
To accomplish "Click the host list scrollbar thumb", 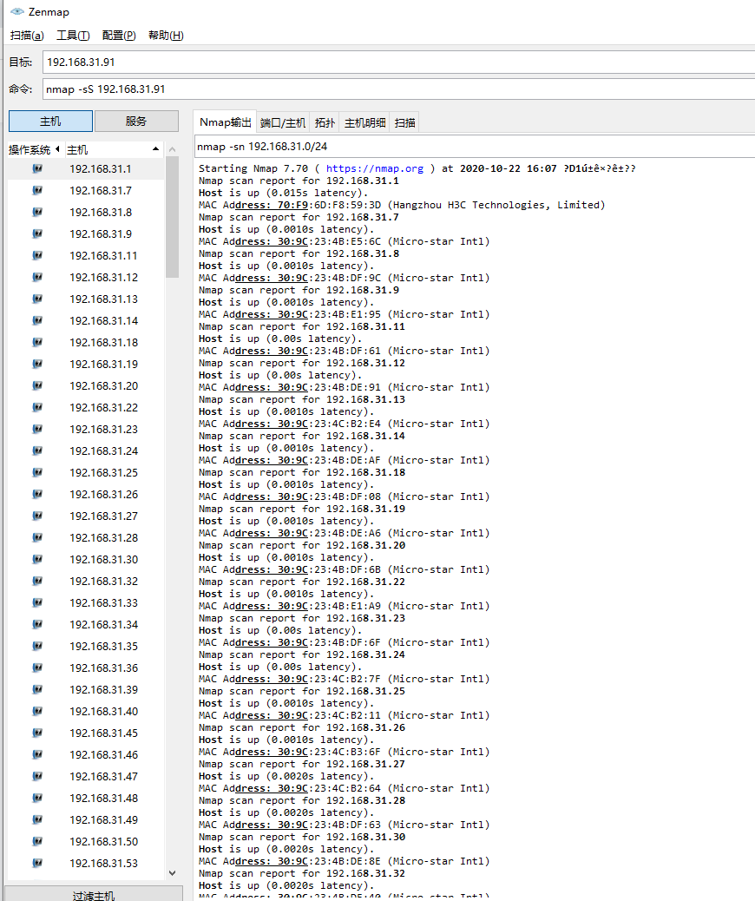I will (172, 217).
